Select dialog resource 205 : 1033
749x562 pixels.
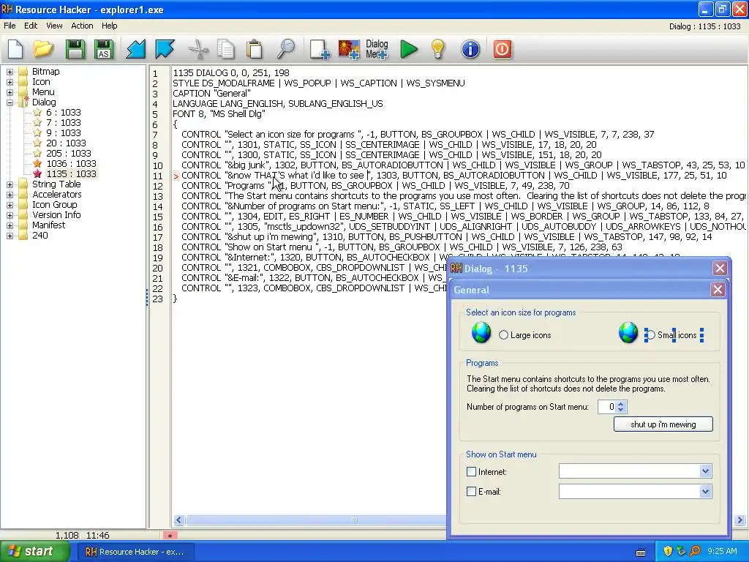pyautogui.click(x=68, y=154)
